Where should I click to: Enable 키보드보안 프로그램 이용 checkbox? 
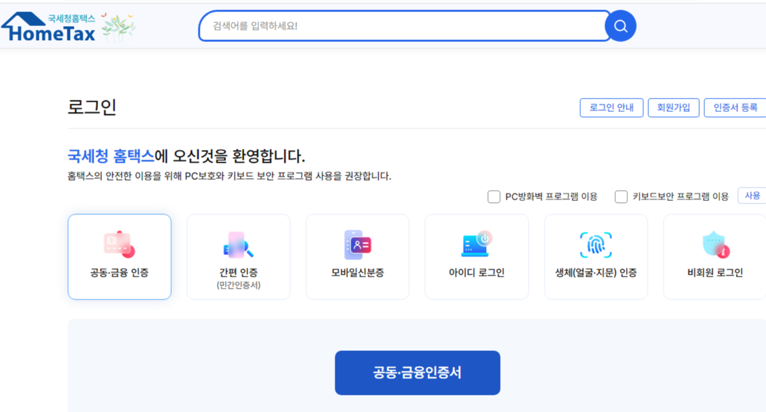(x=622, y=196)
